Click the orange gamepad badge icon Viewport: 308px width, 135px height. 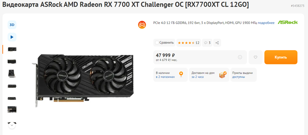tap(142, 25)
